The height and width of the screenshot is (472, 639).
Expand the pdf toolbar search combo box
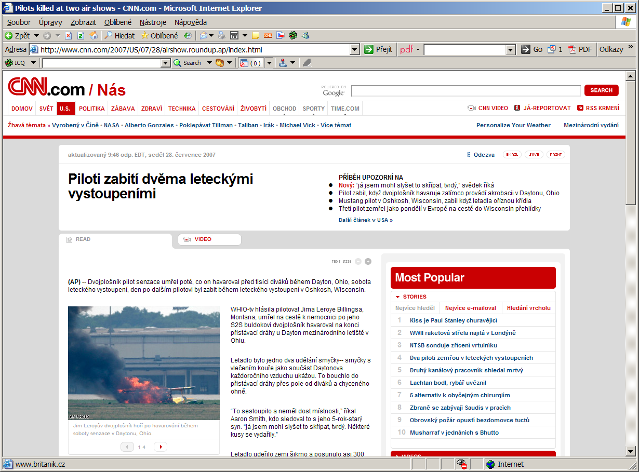tap(511, 50)
